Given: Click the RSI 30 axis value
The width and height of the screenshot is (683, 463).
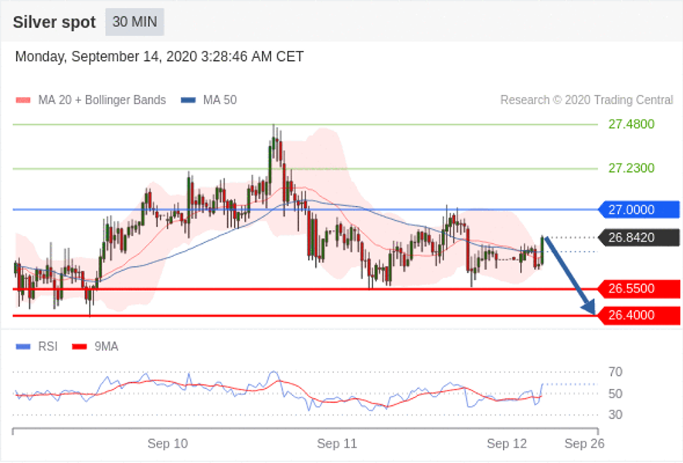Looking at the screenshot, I should point(616,414).
